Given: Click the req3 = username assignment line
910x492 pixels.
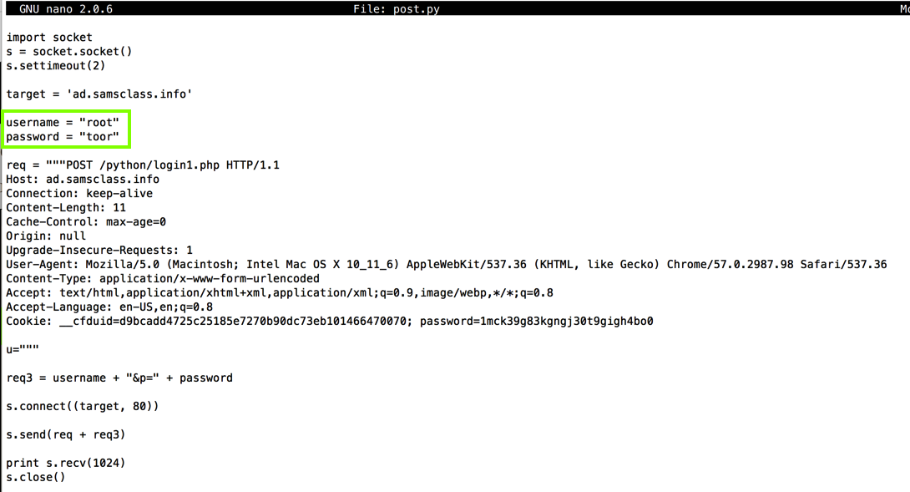Looking at the screenshot, I should click(x=119, y=378).
